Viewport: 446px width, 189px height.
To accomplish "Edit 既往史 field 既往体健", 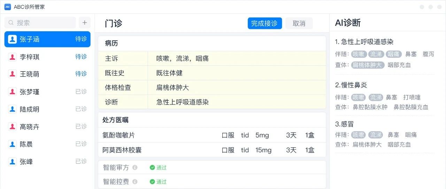I will [237, 73].
